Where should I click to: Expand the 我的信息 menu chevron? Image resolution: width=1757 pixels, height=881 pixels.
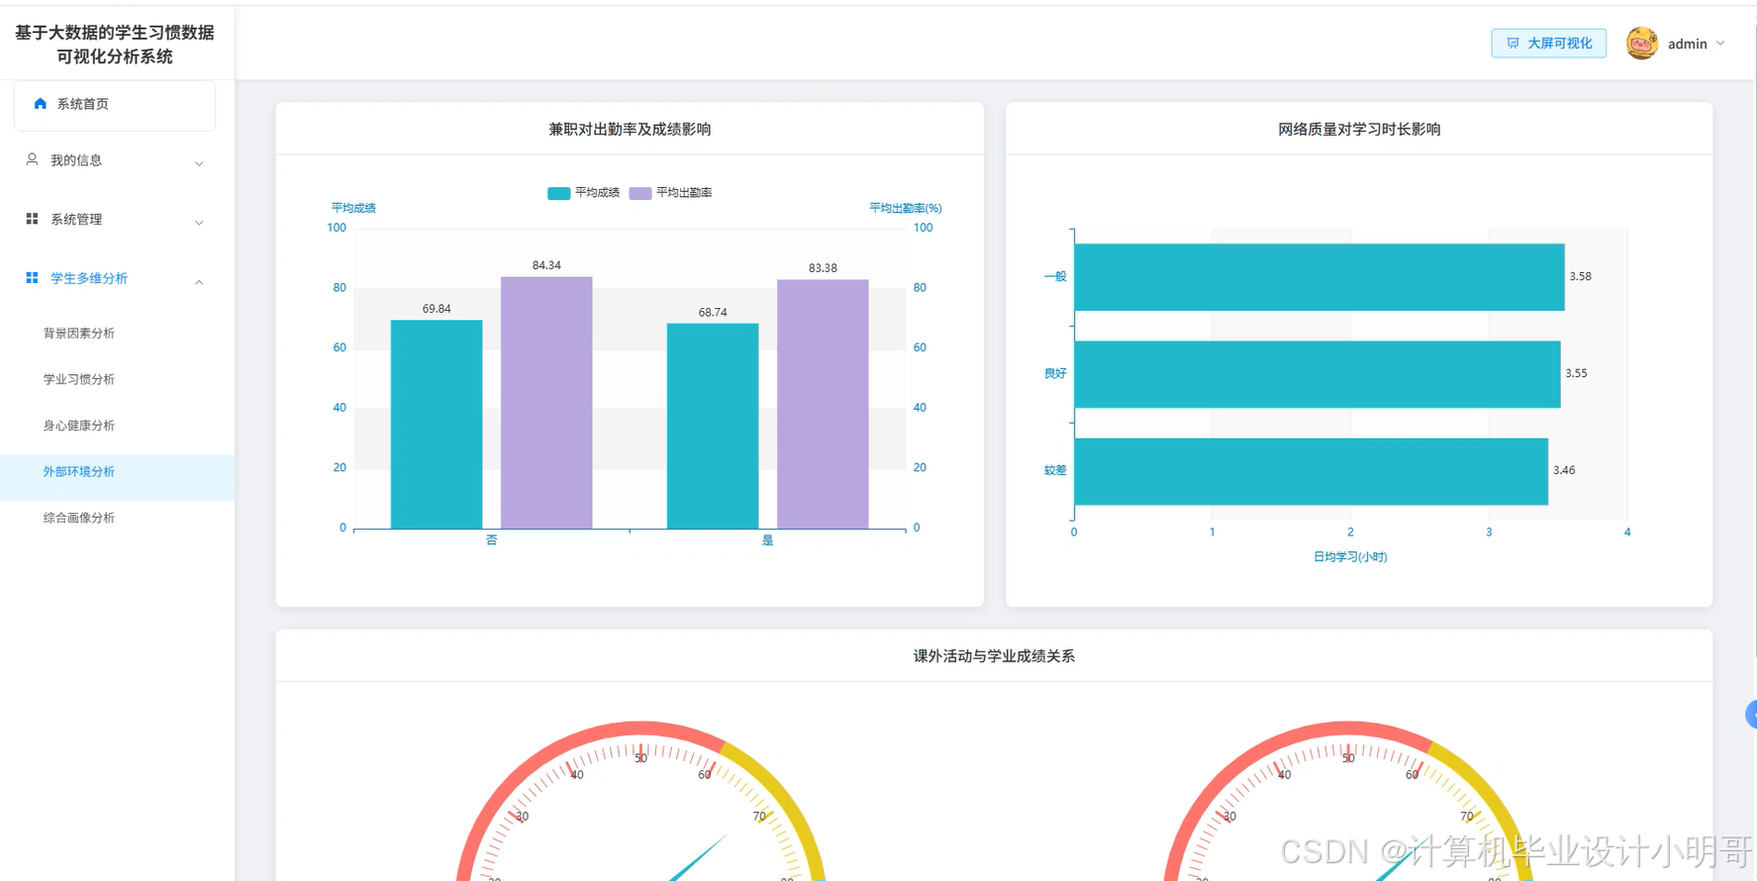pyautogui.click(x=199, y=163)
